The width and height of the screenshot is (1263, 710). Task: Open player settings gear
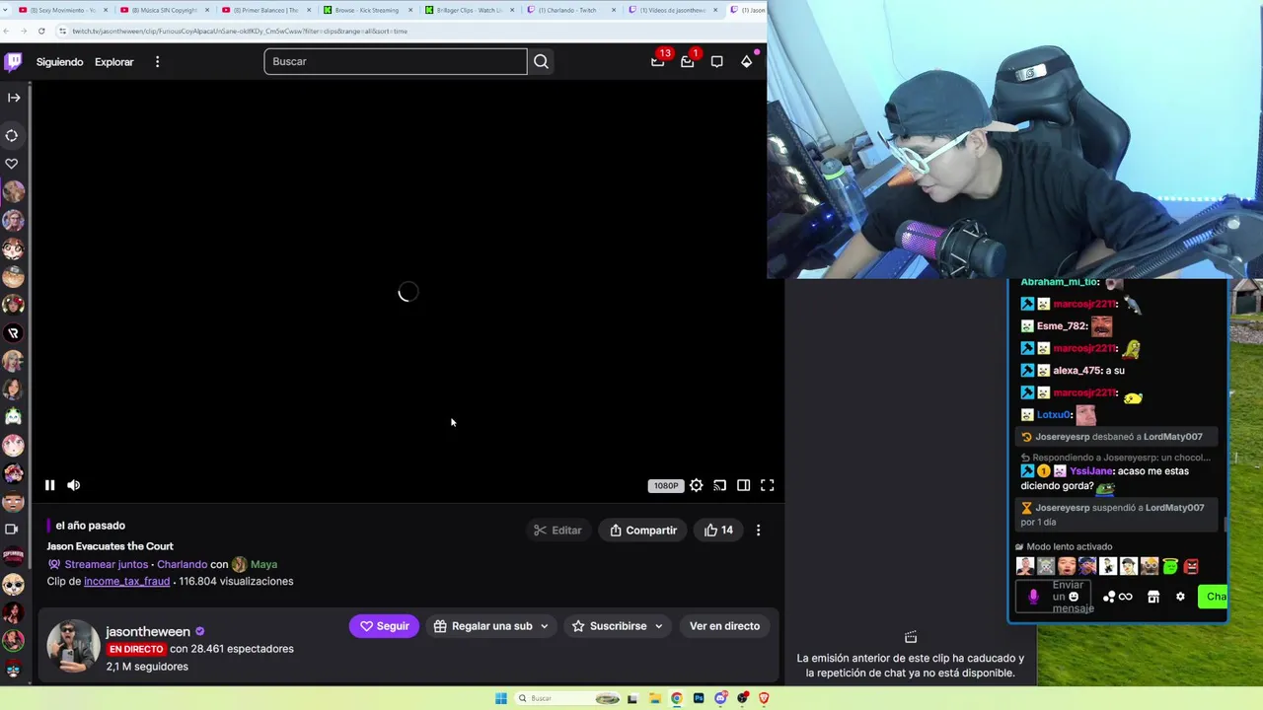[697, 485]
